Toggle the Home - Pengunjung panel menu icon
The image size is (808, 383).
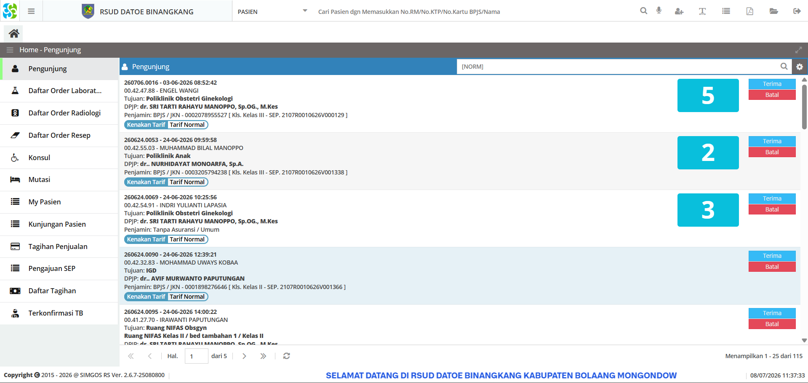pos(10,50)
